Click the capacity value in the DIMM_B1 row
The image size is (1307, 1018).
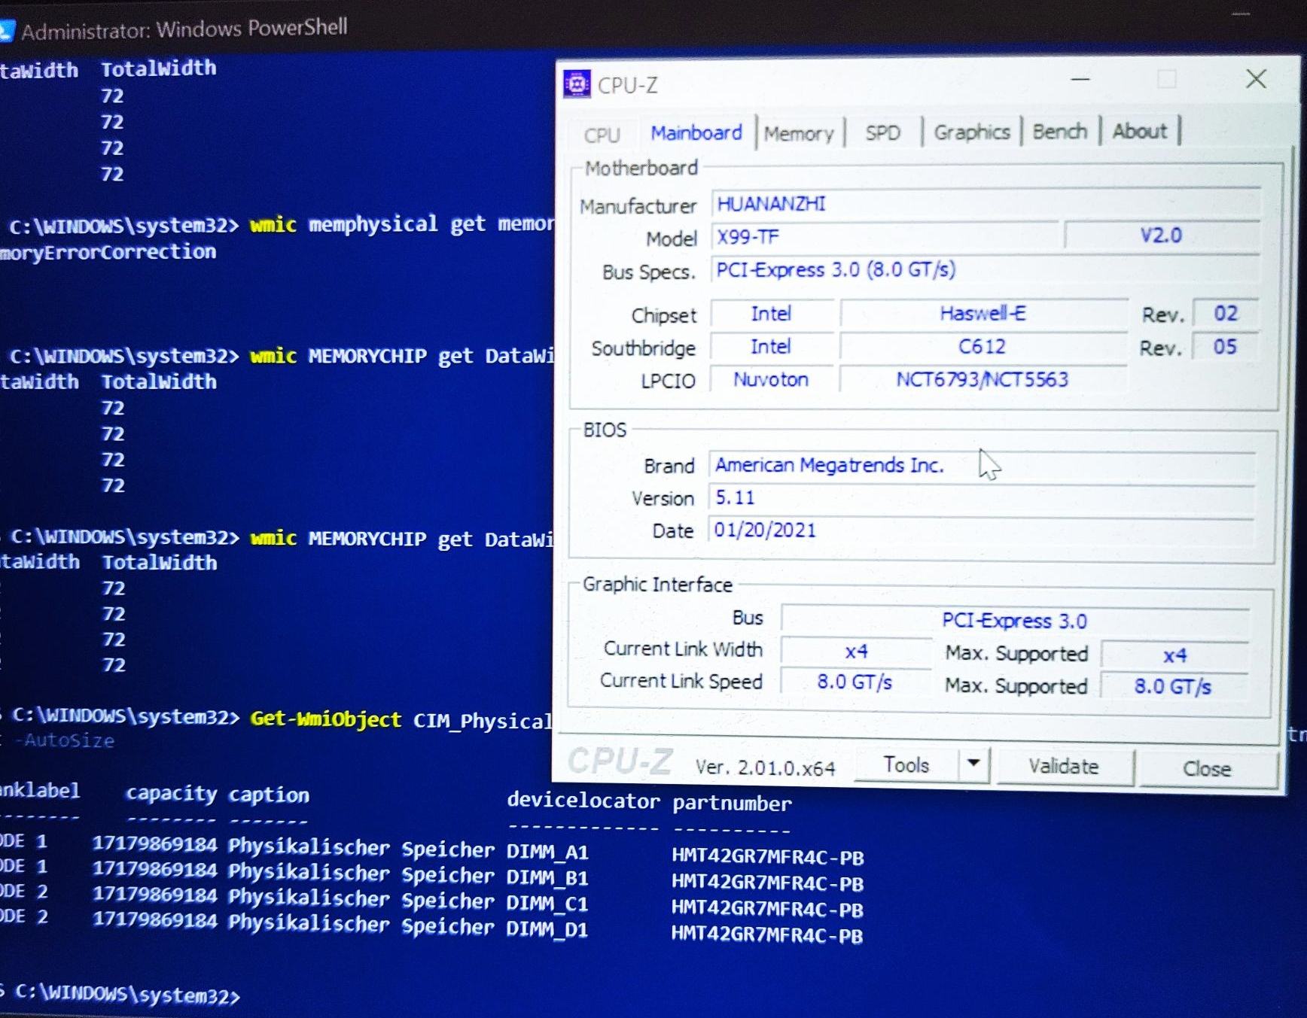tap(155, 869)
